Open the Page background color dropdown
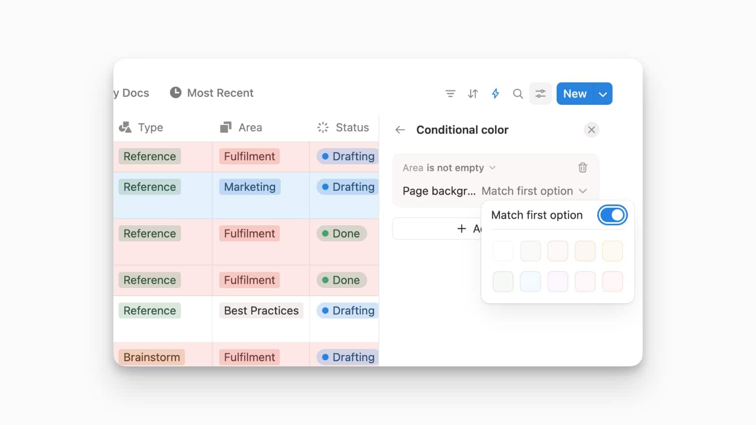The height and width of the screenshot is (425, 756). 534,191
